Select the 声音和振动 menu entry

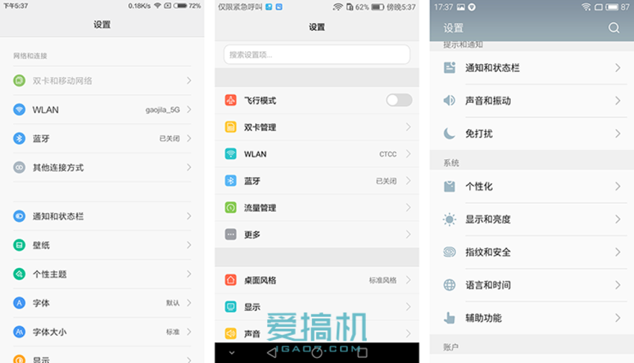click(x=532, y=100)
